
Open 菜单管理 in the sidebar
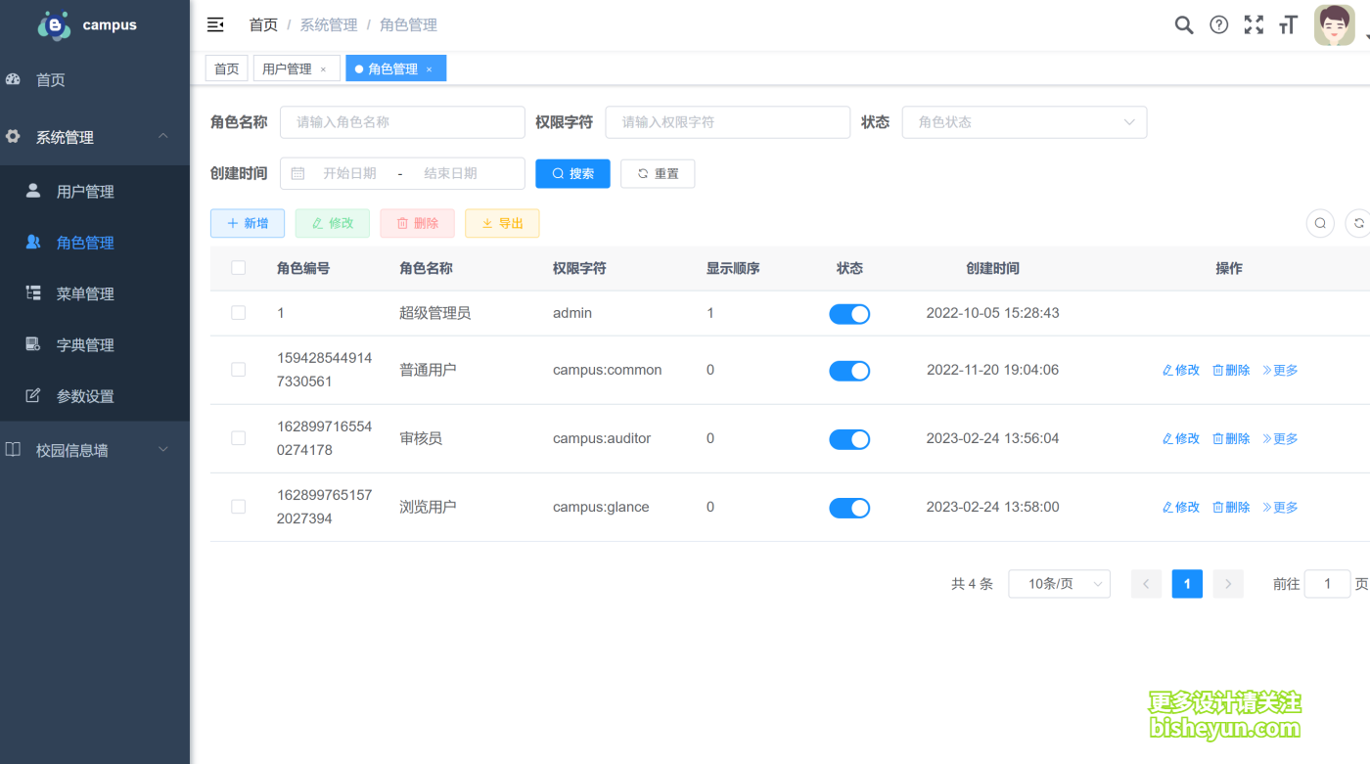click(x=95, y=293)
